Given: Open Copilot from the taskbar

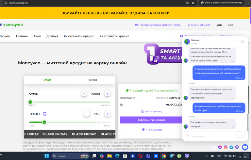Looking at the screenshot, I should point(102,156).
